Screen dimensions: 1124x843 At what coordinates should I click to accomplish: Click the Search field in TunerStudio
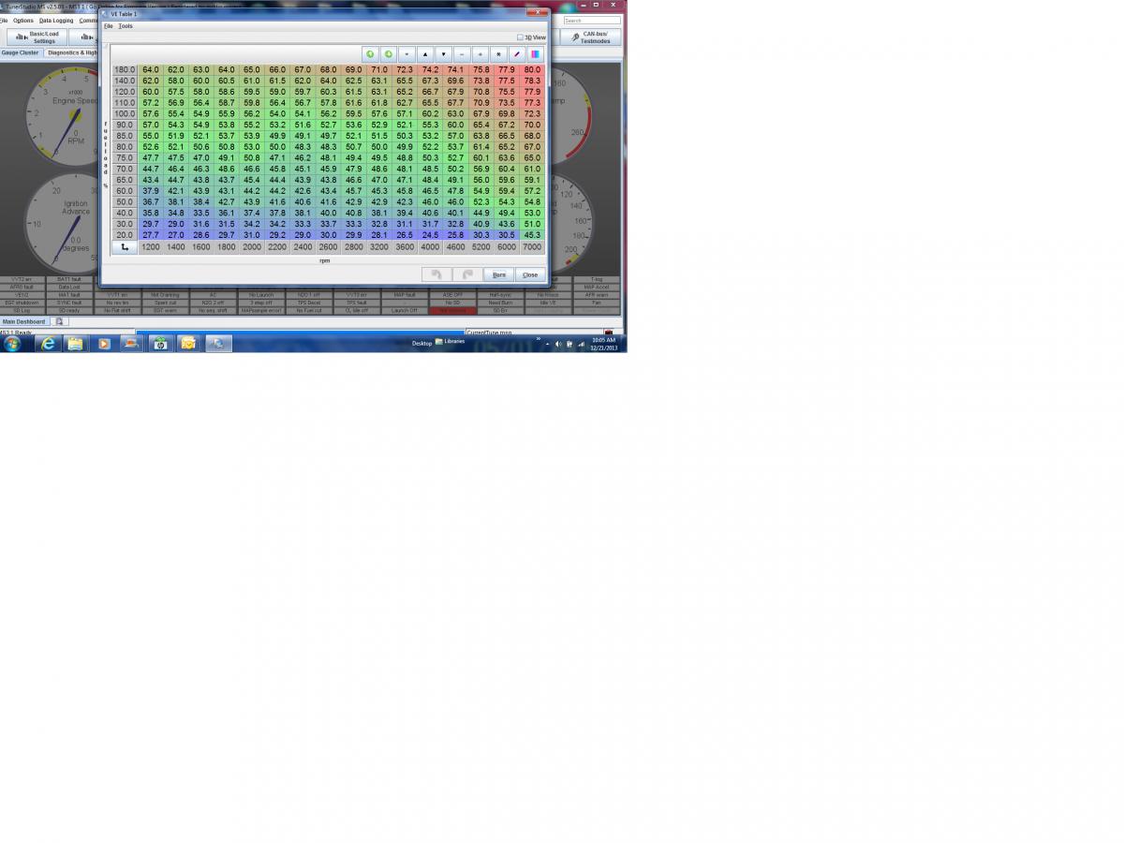(592, 20)
